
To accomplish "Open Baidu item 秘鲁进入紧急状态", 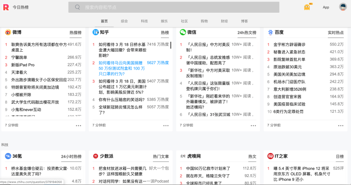I will click(289, 52).
